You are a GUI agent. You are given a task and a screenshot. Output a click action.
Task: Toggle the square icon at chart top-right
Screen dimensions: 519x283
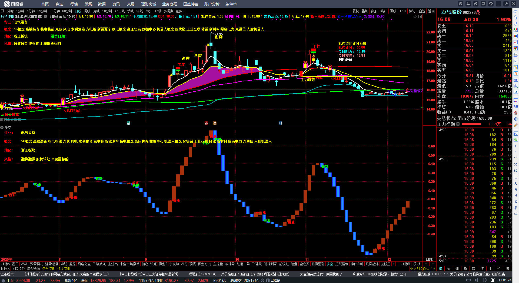point(420,17)
